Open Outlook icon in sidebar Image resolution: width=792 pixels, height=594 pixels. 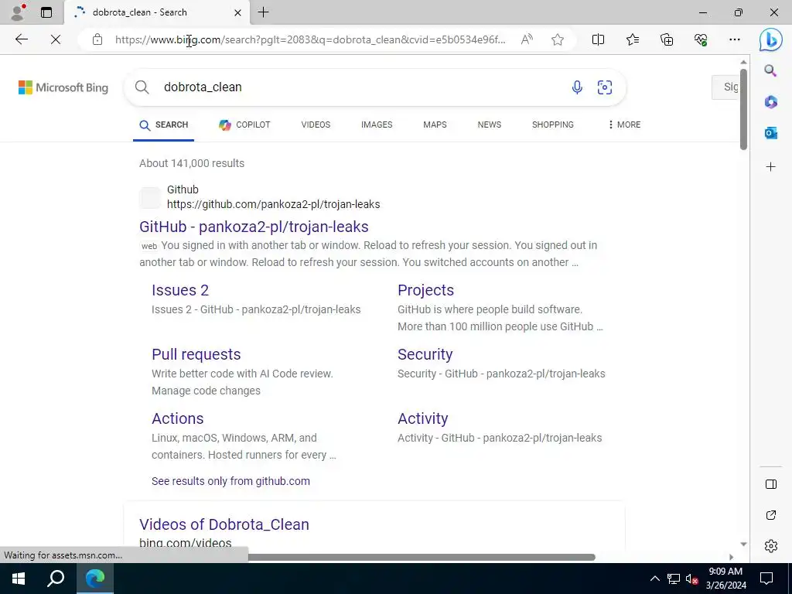coord(770,133)
